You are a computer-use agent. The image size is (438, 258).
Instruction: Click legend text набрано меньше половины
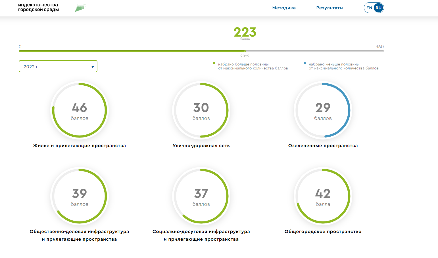click(343, 66)
